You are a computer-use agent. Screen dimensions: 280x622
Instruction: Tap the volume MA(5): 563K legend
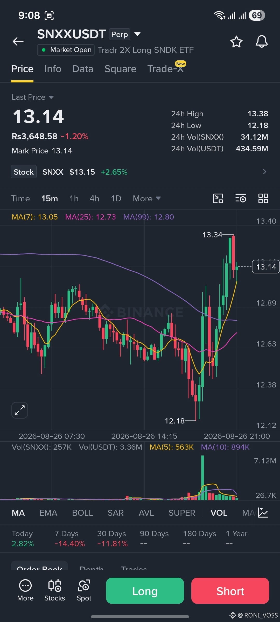pyautogui.click(x=172, y=447)
